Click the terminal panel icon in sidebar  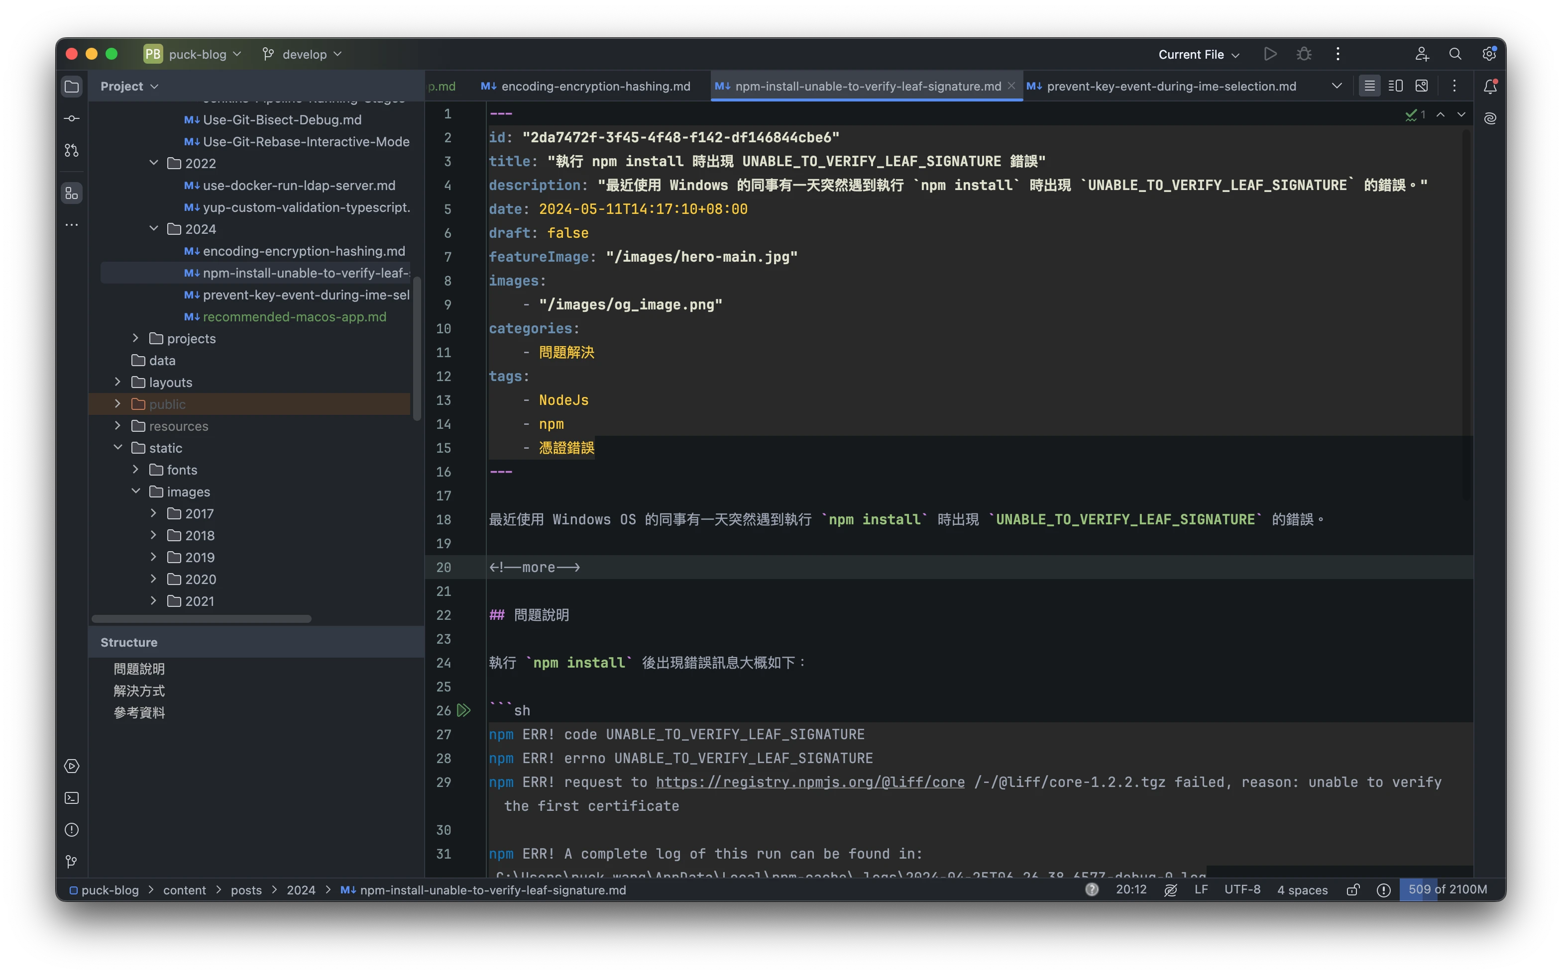[x=72, y=797]
